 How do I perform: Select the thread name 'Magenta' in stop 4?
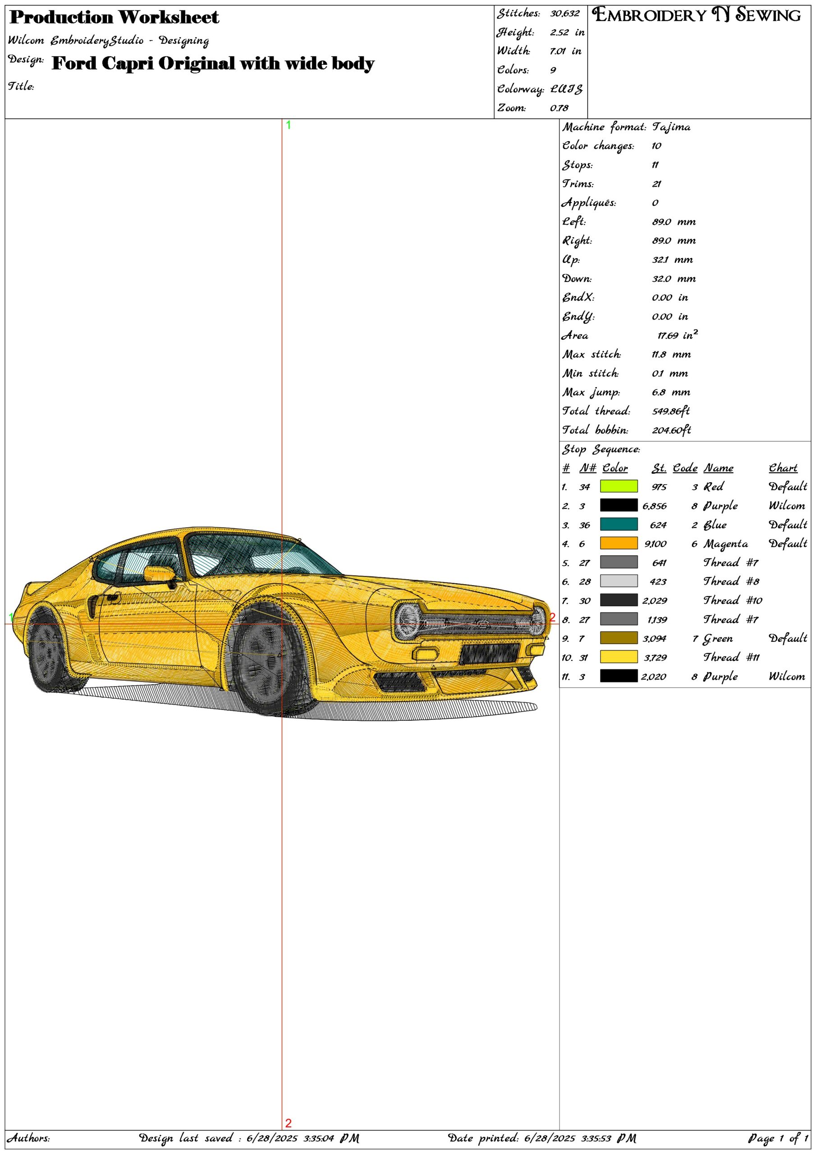click(725, 544)
